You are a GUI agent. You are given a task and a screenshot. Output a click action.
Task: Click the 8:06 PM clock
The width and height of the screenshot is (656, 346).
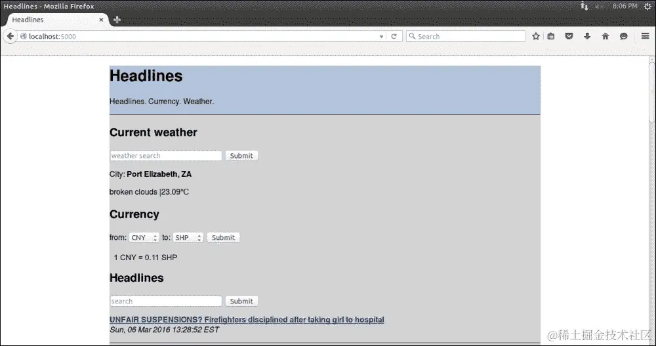point(625,6)
